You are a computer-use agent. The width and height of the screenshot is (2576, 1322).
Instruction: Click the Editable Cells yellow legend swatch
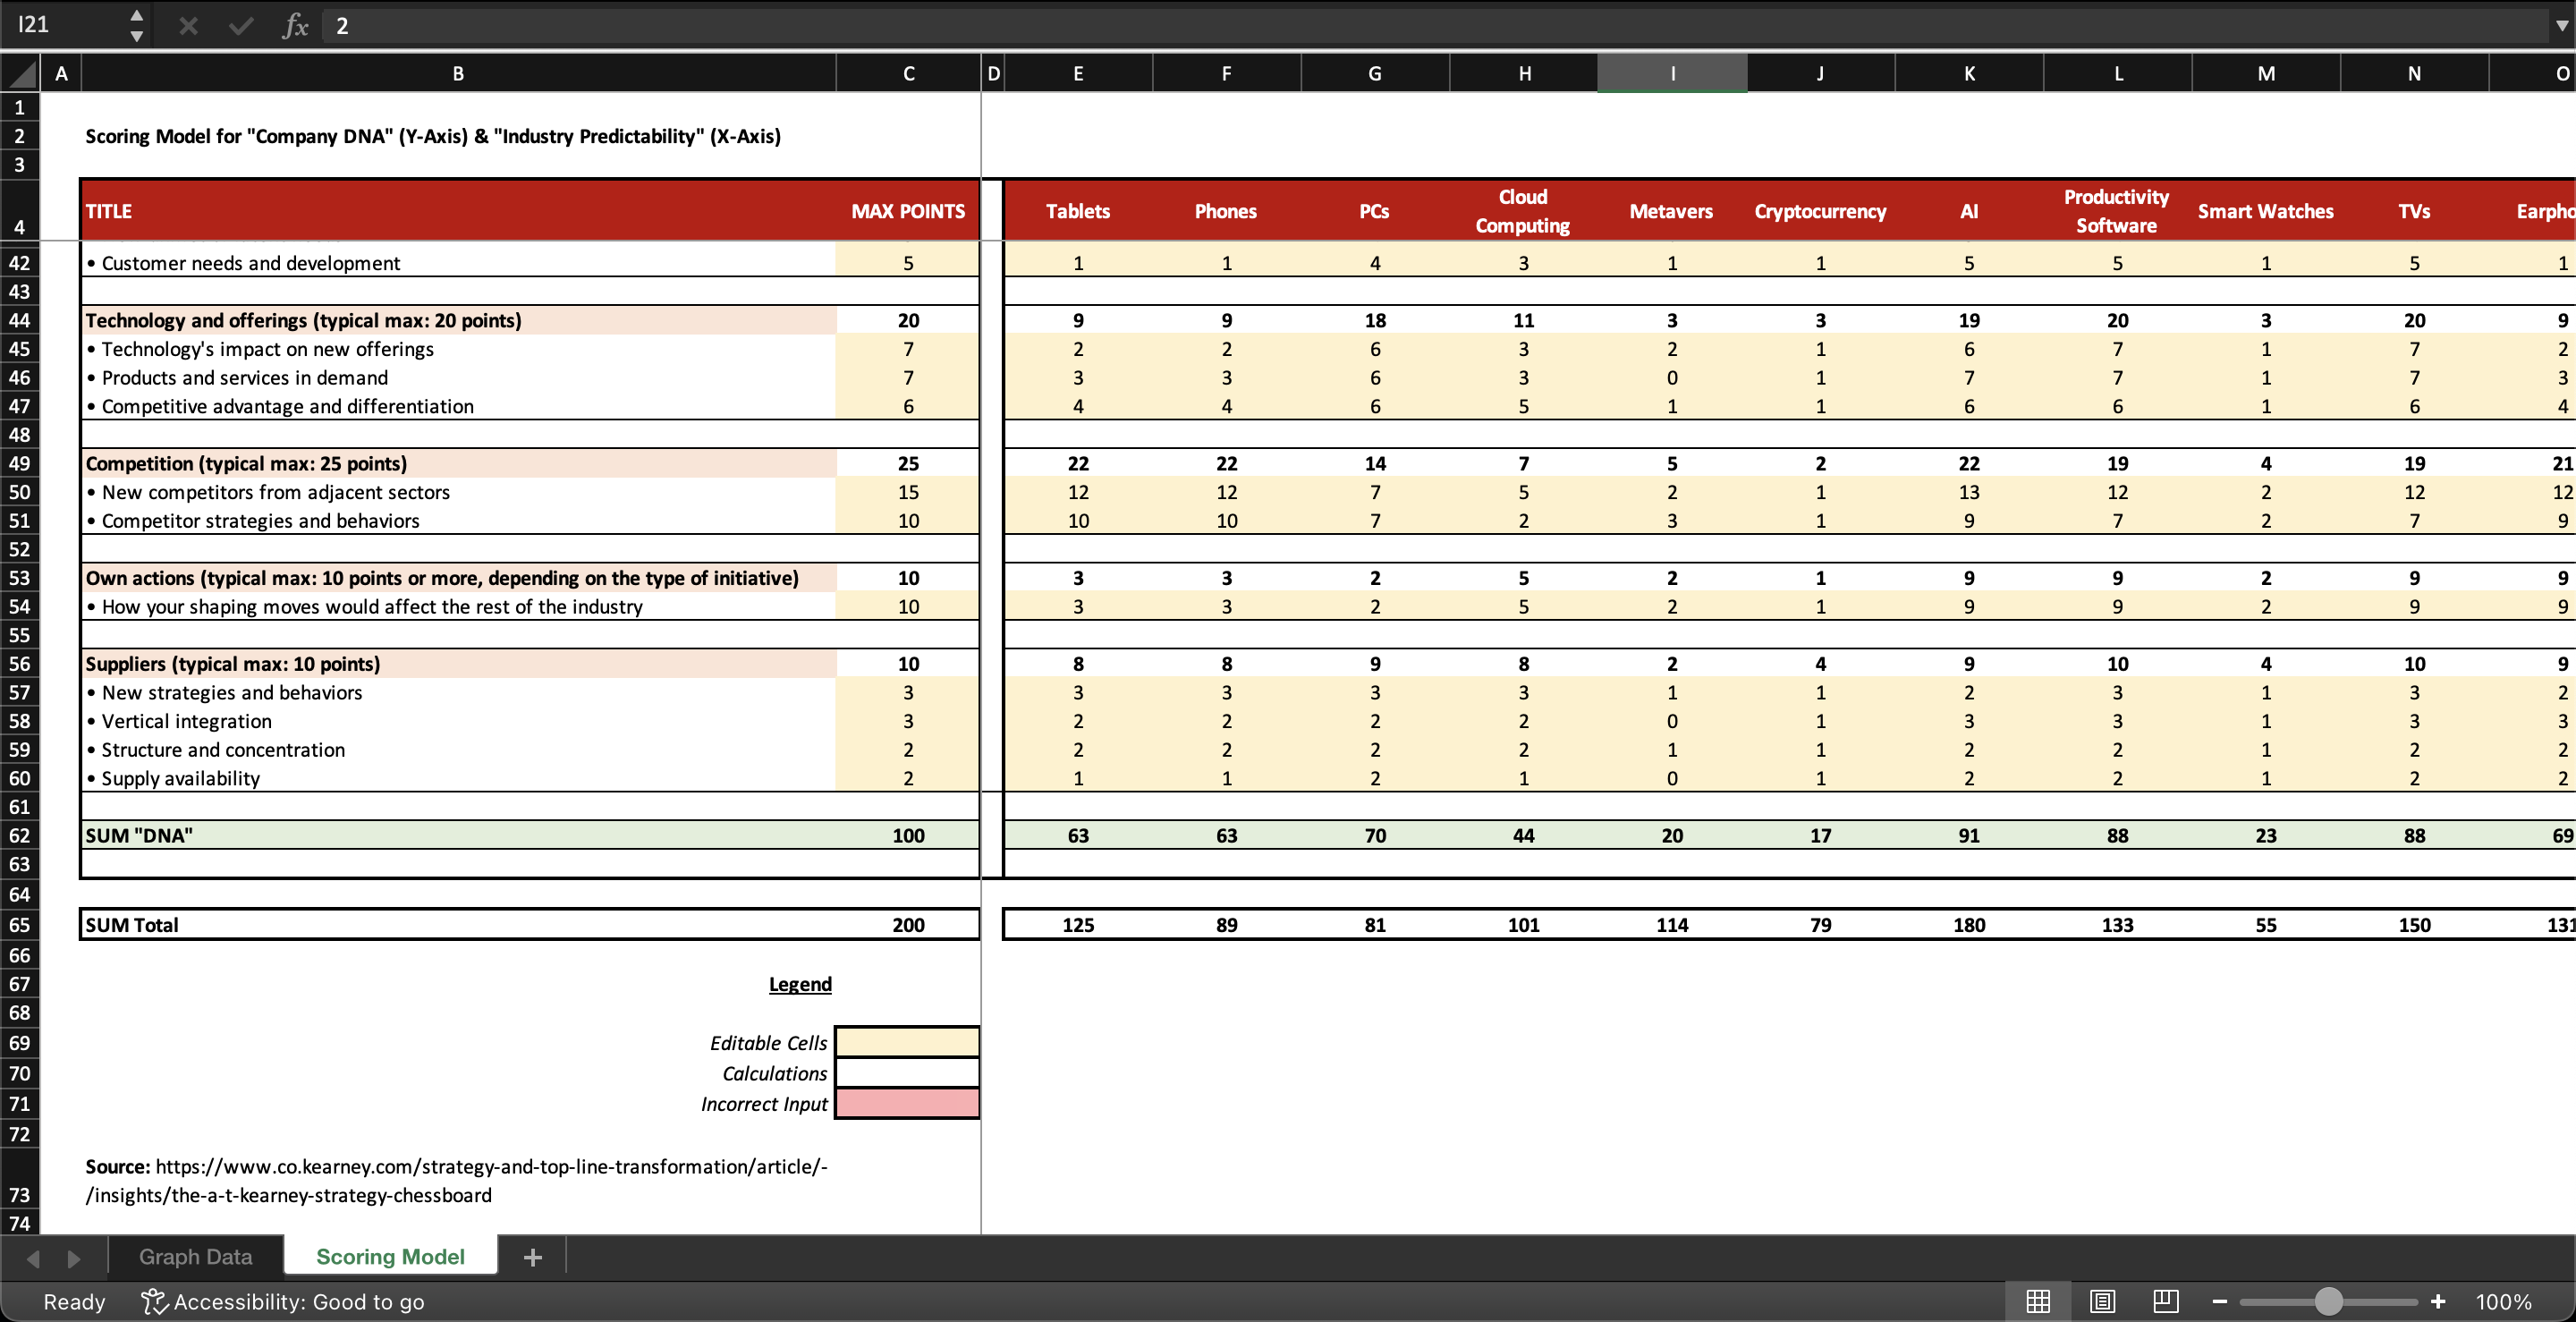point(907,1042)
